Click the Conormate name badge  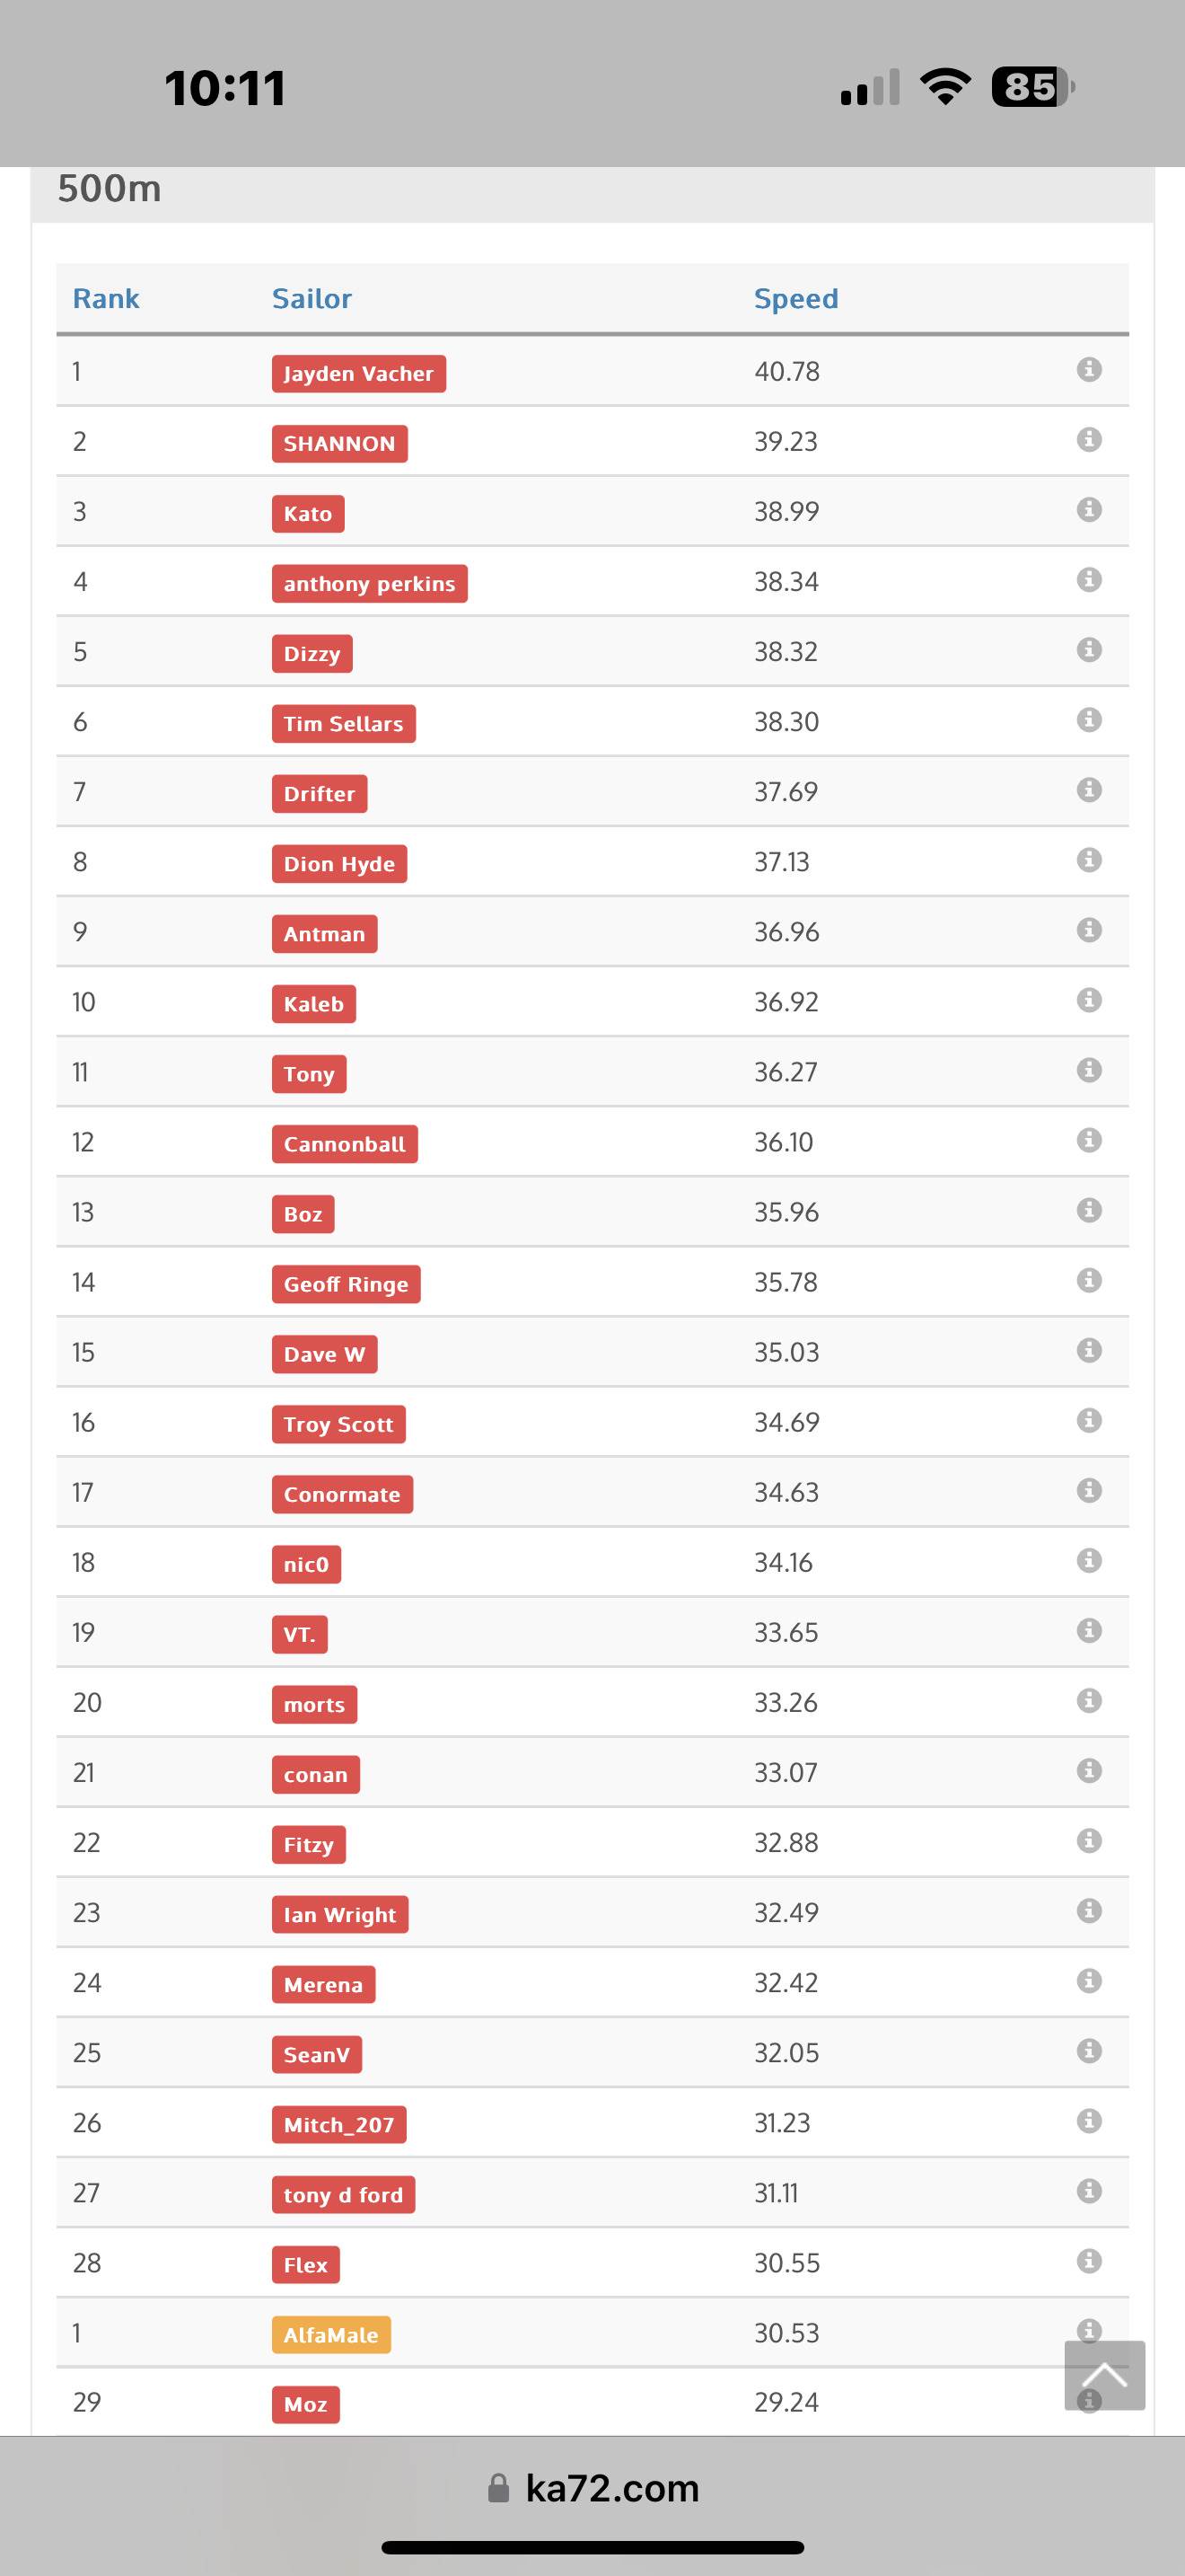point(342,1494)
